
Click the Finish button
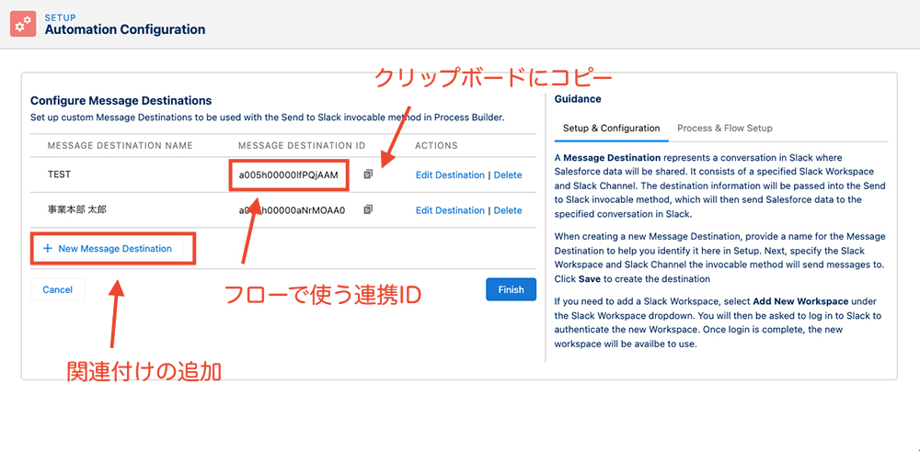coord(511,289)
